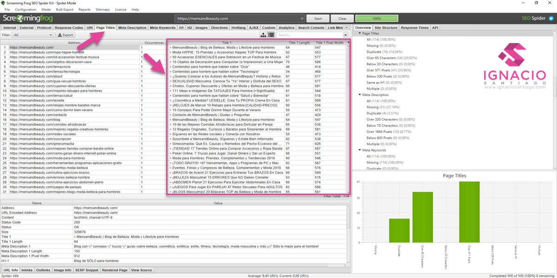Switch to list view icon

(271, 35)
